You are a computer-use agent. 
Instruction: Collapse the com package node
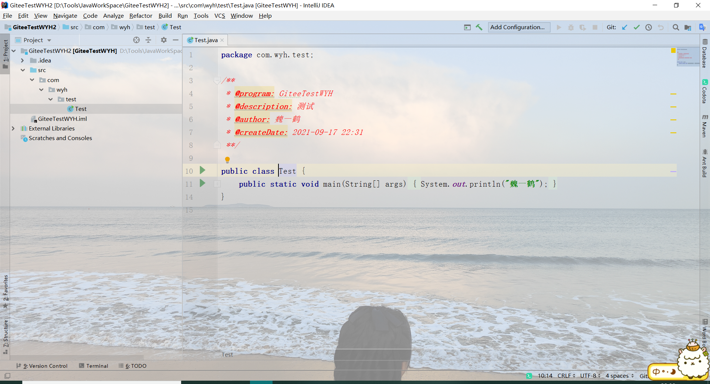[32, 80]
